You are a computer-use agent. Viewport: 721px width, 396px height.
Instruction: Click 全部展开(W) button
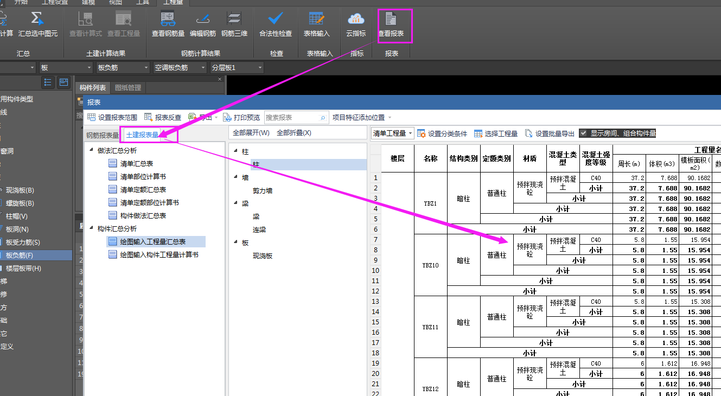(251, 133)
